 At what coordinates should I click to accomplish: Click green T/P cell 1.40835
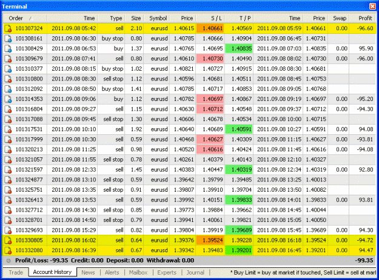(x=239, y=48)
